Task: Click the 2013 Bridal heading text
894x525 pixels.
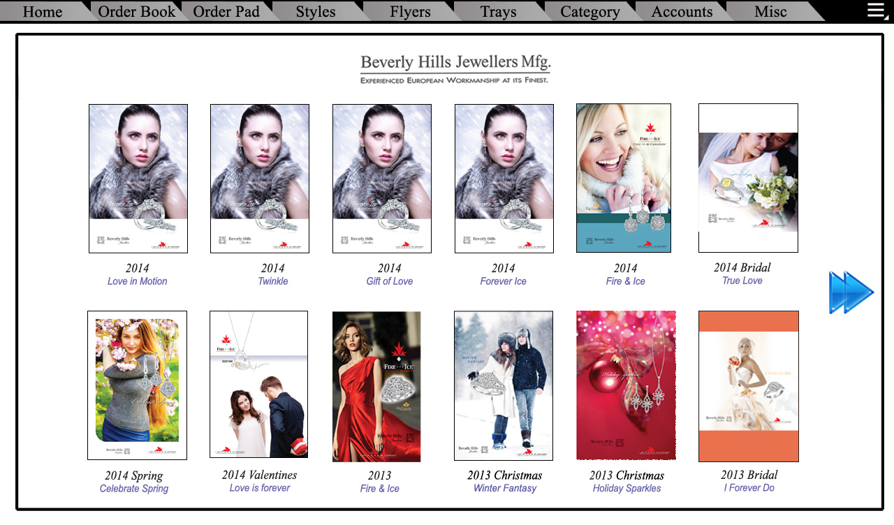Action: tap(749, 475)
